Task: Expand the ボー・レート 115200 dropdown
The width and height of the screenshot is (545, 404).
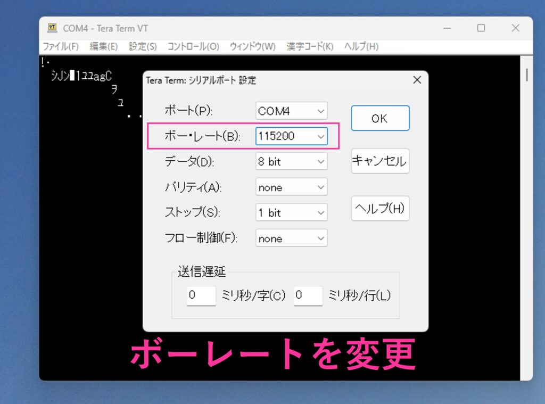Action: point(291,136)
